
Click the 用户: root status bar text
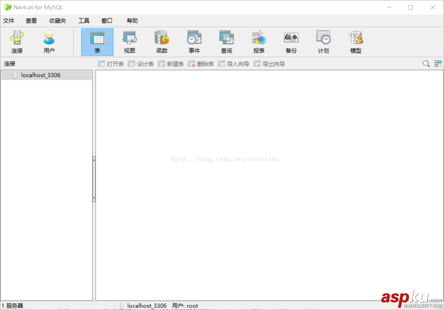185,306
